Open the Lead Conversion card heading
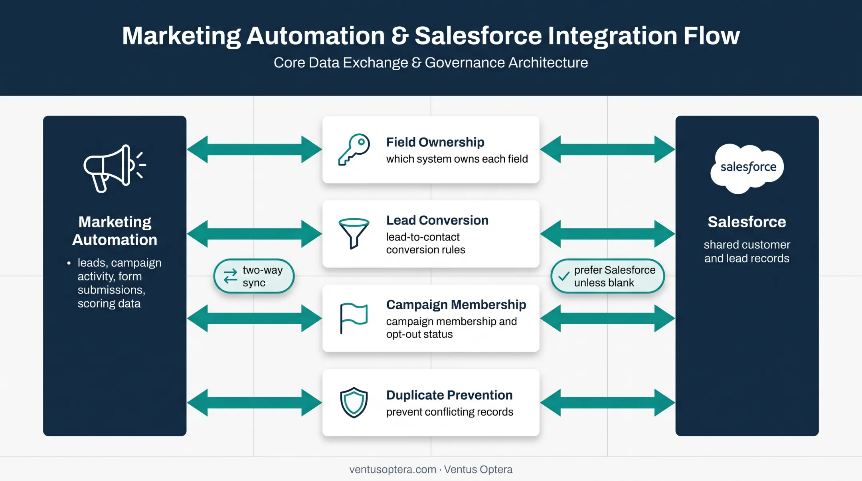 437,220
